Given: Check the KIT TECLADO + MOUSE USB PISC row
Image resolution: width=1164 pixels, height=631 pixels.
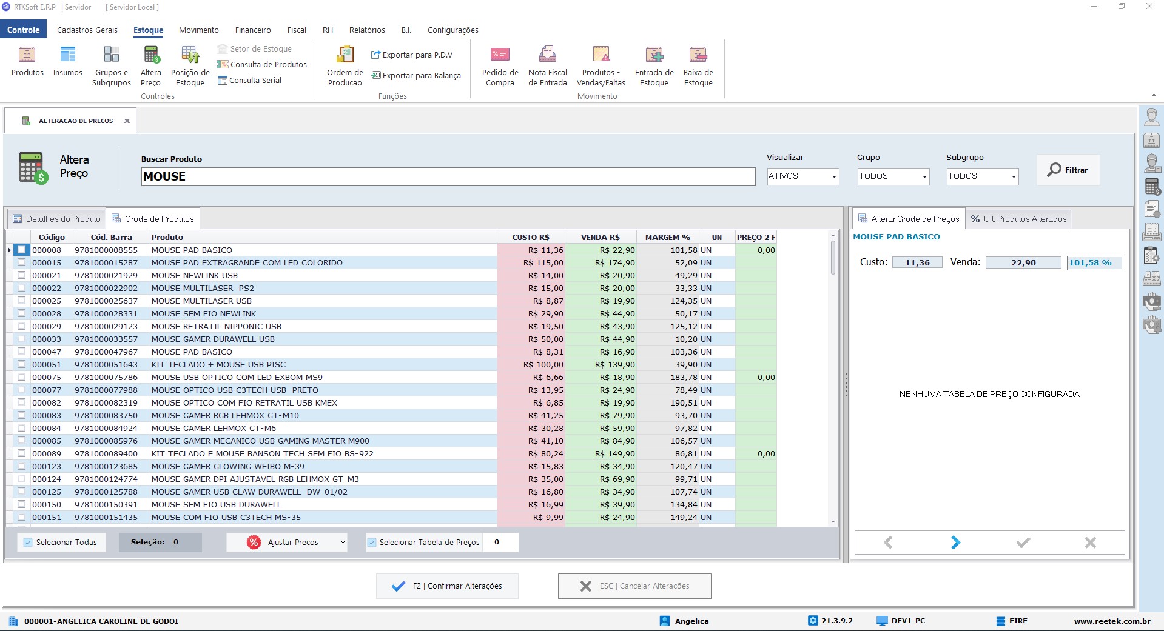Looking at the screenshot, I should [x=22, y=364].
